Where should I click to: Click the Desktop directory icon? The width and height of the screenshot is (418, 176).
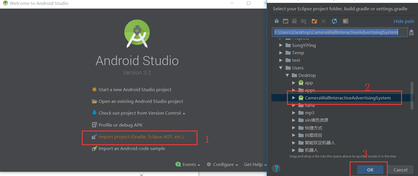pyautogui.click(x=285, y=21)
